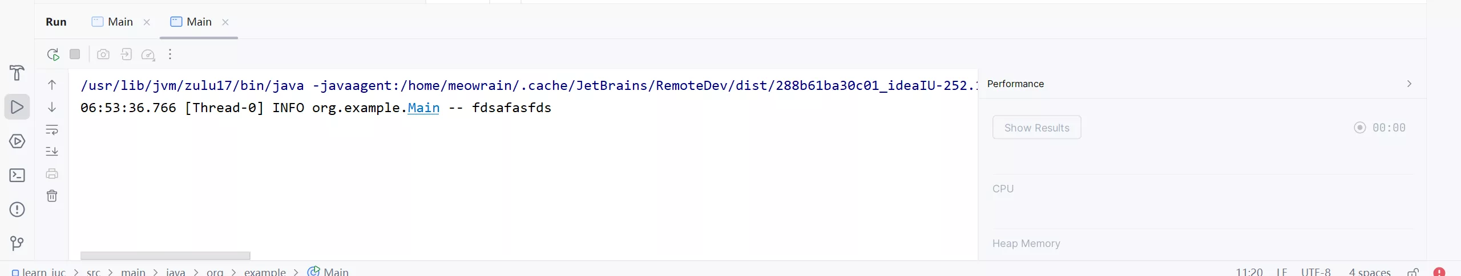Open the Git version control icon
This screenshot has width=1461, height=276.
17,244
